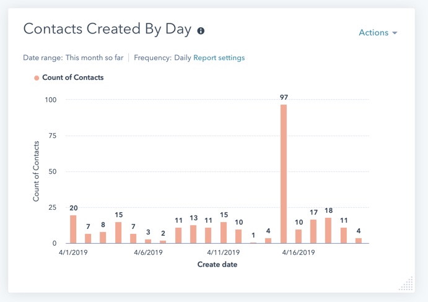This screenshot has height=302, width=428.
Task: Click the 4/11/2019 x-axis date label
Action: click(223, 253)
